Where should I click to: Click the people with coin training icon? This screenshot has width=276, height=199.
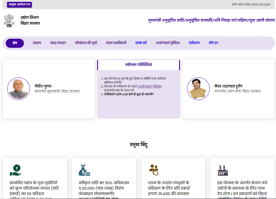click(x=154, y=170)
